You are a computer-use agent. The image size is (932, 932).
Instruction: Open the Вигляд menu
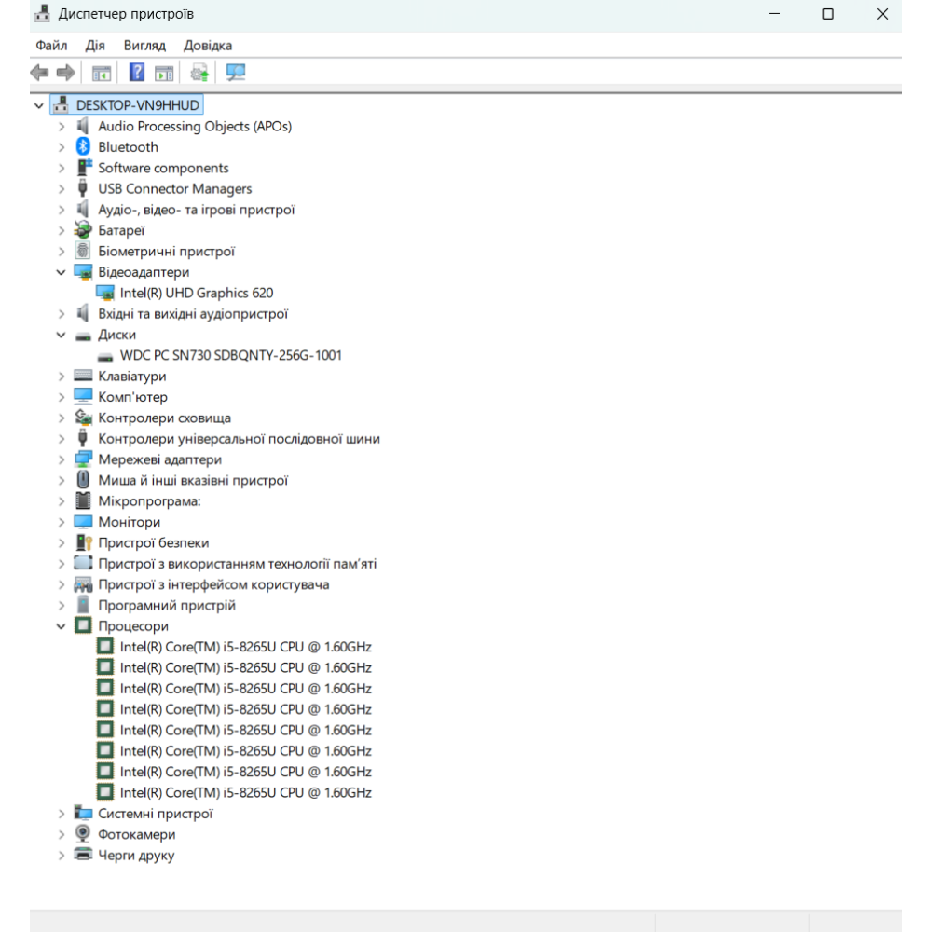point(144,45)
